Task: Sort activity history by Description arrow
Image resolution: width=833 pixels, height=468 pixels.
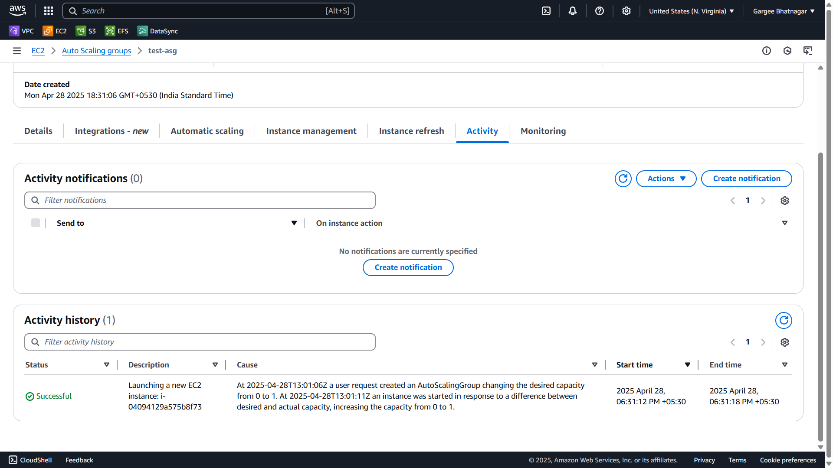Action: (215, 365)
